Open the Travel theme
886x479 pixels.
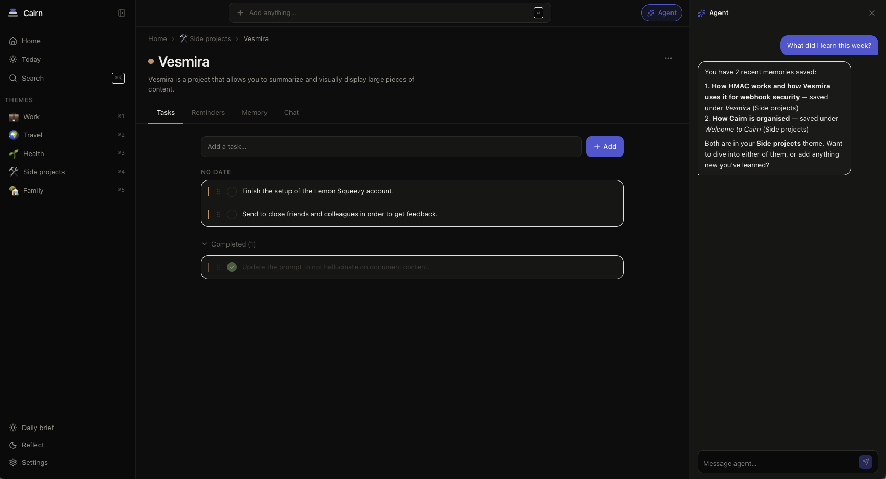(x=68, y=135)
